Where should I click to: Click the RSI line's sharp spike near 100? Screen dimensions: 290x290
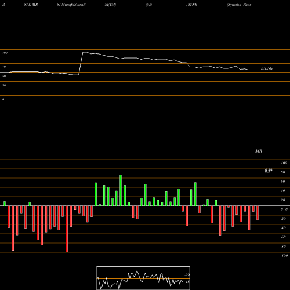tap(84, 52)
